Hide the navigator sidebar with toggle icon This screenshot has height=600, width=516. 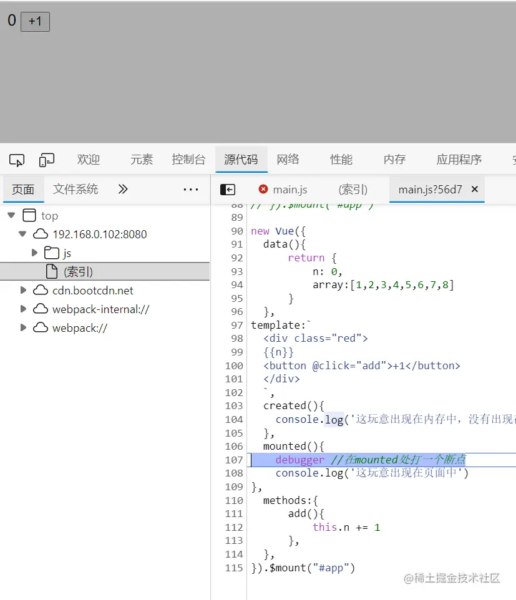pos(228,190)
